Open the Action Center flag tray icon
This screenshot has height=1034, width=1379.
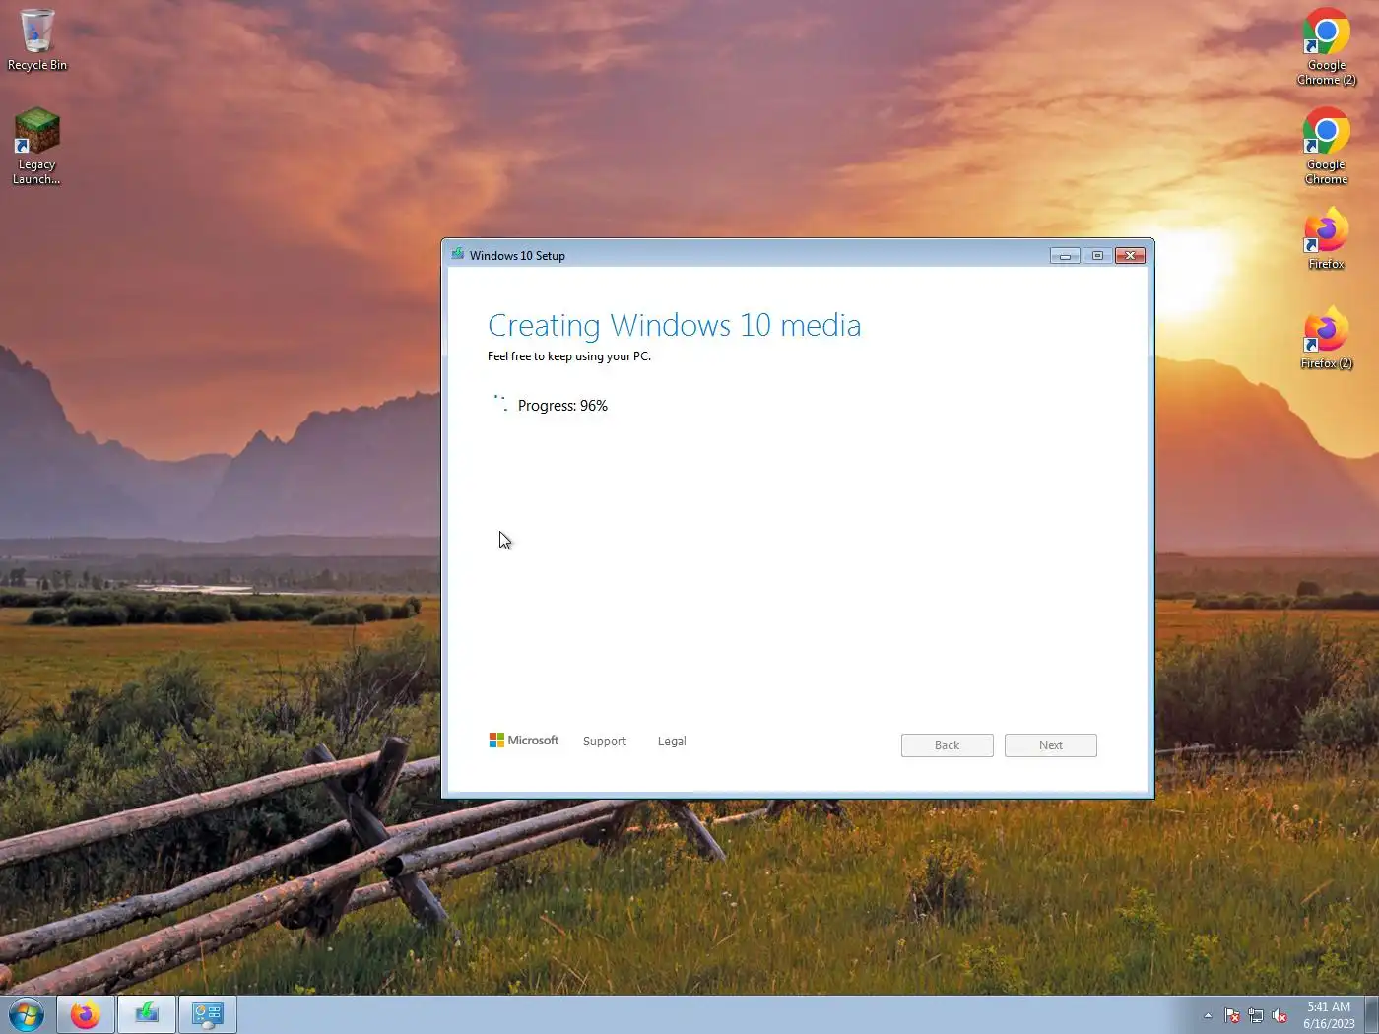pos(1232,1015)
